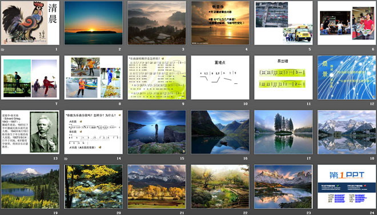377x215 pixels.
Task: Select slide 23 with sunlit mountain lake
Action: (283, 186)
